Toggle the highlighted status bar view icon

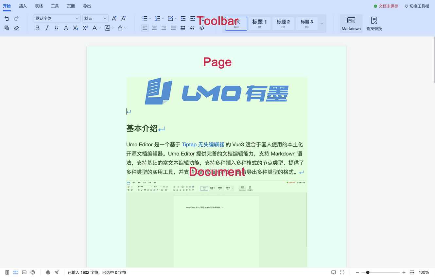[x=16, y=272]
